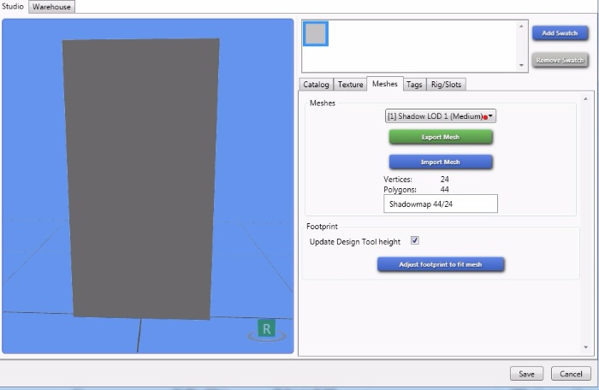The width and height of the screenshot is (599, 390).
Task: Switch to the Texture tab
Action: coord(350,84)
